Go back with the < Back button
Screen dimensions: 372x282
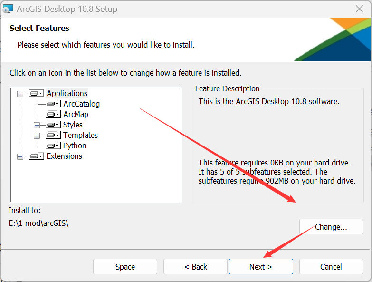click(x=196, y=267)
